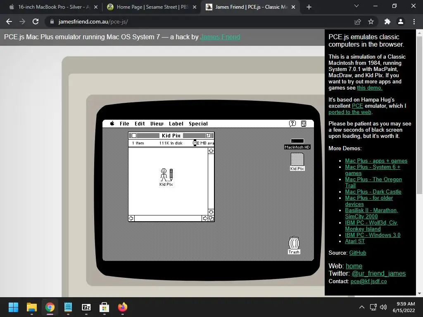The width and height of the screenshot is (423, 317).
Task: Bookmark this page with the star
Action: click(371, 21)
